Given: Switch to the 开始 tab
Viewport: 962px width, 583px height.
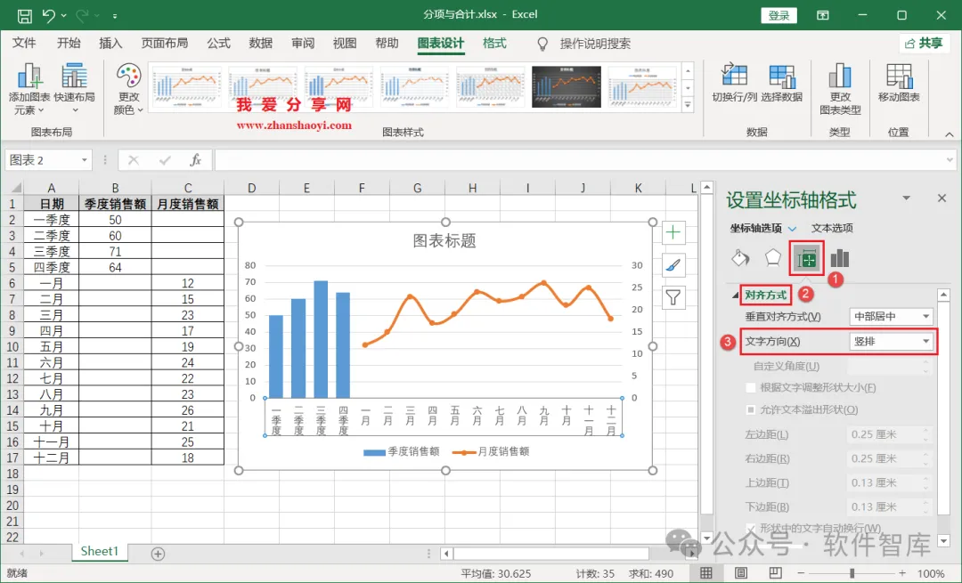Looking at the screenshot, I should (69, 43).
